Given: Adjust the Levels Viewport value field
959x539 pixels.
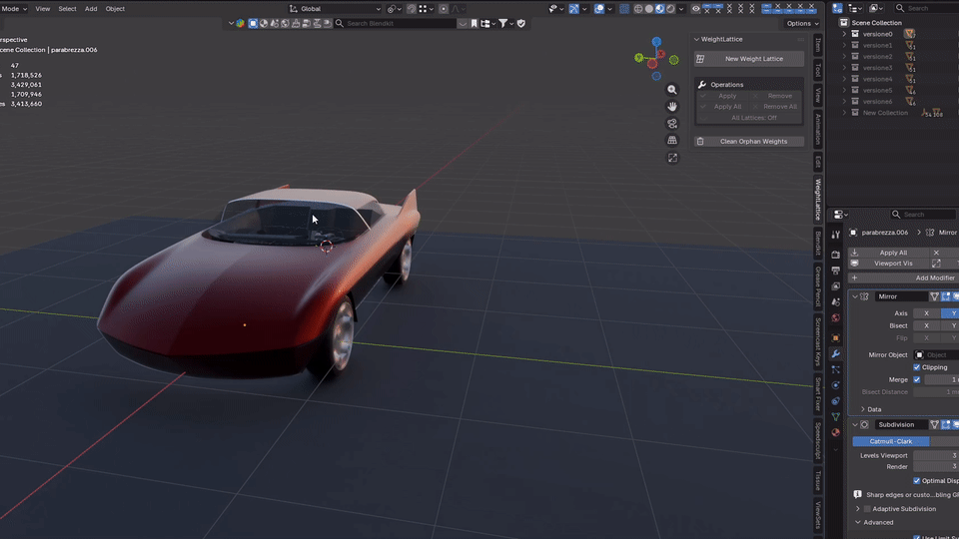Looking at the screenshot, I should (936, 455).
